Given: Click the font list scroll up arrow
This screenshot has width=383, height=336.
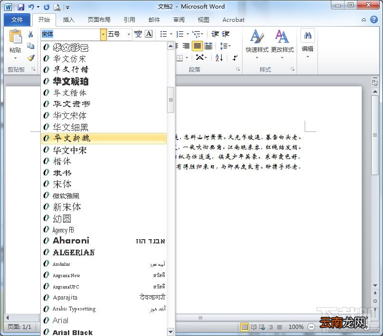Looking at the screenshot, I should pos(171,46).
